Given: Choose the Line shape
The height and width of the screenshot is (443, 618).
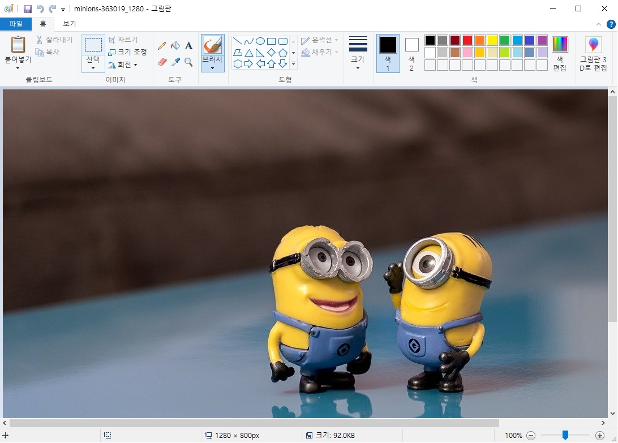Looking at the screenshot, I should (x=238, y=41).
